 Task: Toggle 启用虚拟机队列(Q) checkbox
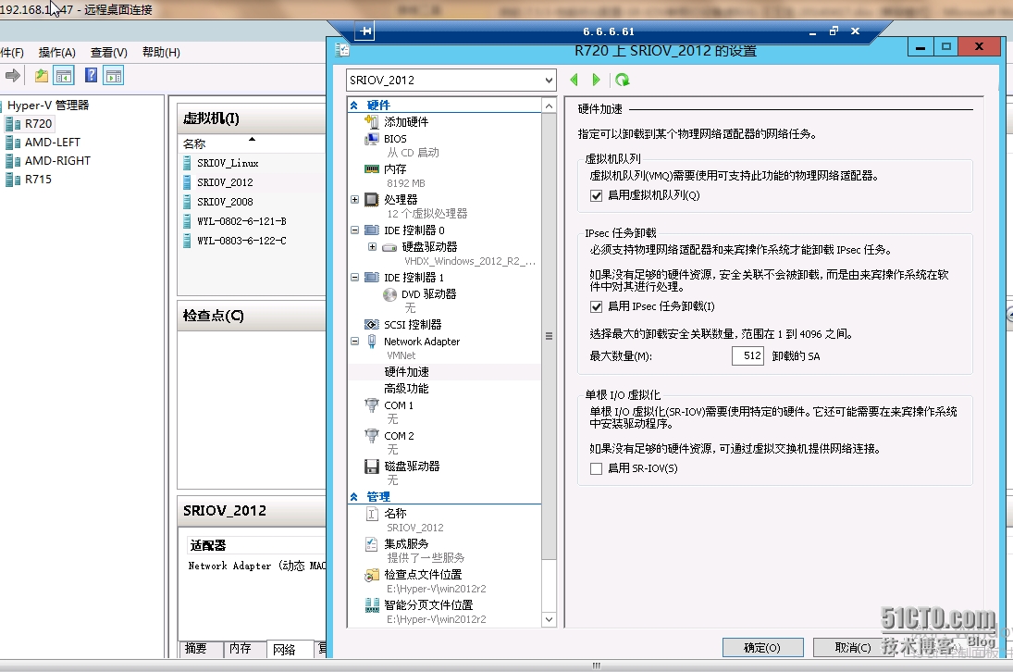coord(597,195)
